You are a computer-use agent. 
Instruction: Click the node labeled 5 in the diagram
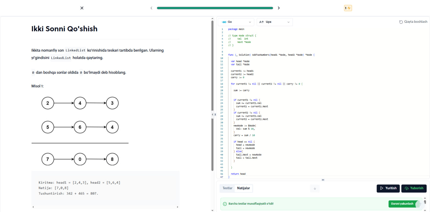click(48, 127)
